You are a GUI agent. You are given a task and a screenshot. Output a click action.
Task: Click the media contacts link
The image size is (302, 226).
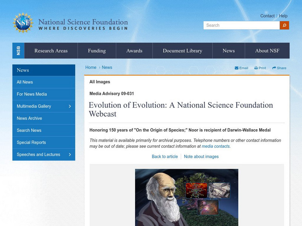(216, 147)
